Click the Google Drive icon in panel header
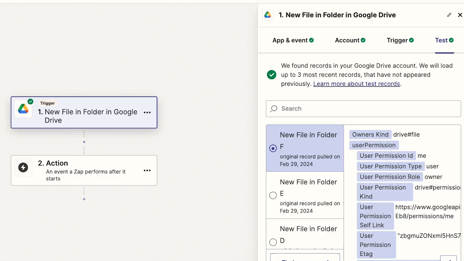Image resolution: width=464 pixels, height=261 pixels. [x=268, y=15]
